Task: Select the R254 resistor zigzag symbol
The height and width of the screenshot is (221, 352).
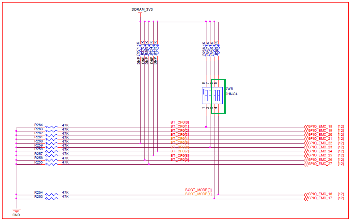Action: point(51,195)
